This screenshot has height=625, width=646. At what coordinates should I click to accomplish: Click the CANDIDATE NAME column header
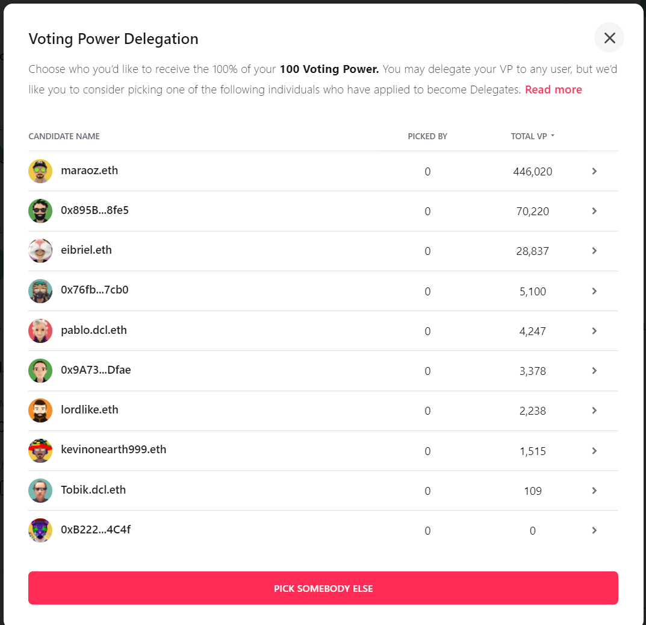pyautogui.click(x=64, y=136)
